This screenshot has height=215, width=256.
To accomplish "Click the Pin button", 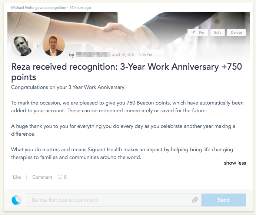I will coord(197,33).
